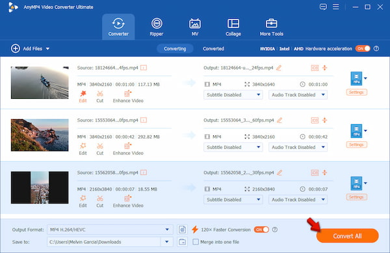
Task: Rename output 15553064_3..._60fps.mp4 with pencil icon
Action: pyautogui.click(x=279, y=120)
